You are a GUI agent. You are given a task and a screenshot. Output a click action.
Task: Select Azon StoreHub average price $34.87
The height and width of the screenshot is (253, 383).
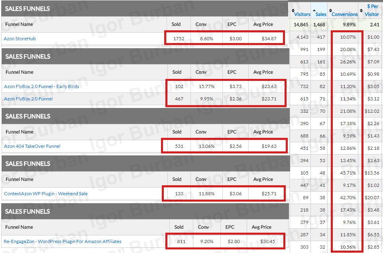pos(269,39)
